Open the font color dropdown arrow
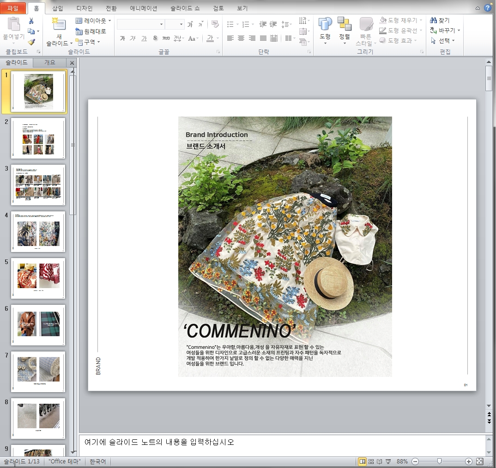Viewport: 496px width, 468px height. [x=218, y=38]
